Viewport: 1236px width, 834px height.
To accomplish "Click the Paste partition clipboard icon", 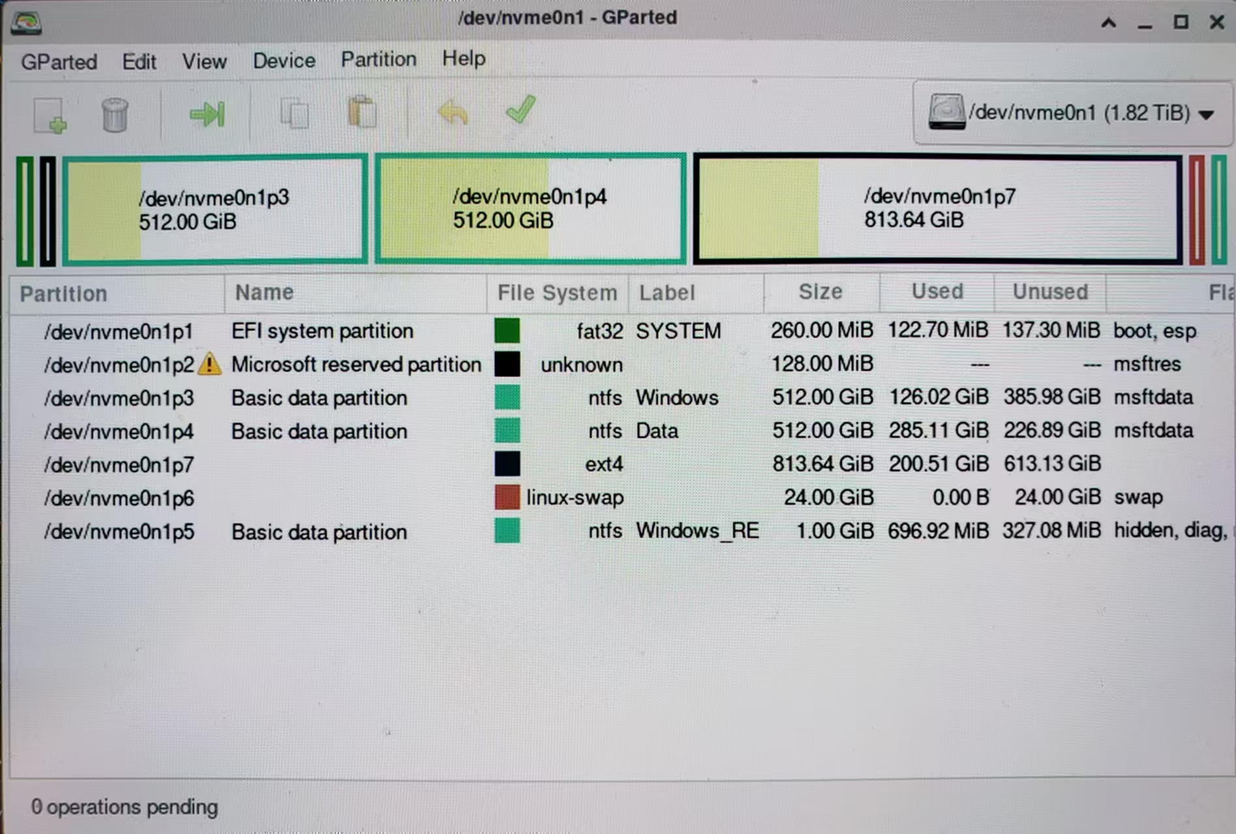I will [362, 112].
